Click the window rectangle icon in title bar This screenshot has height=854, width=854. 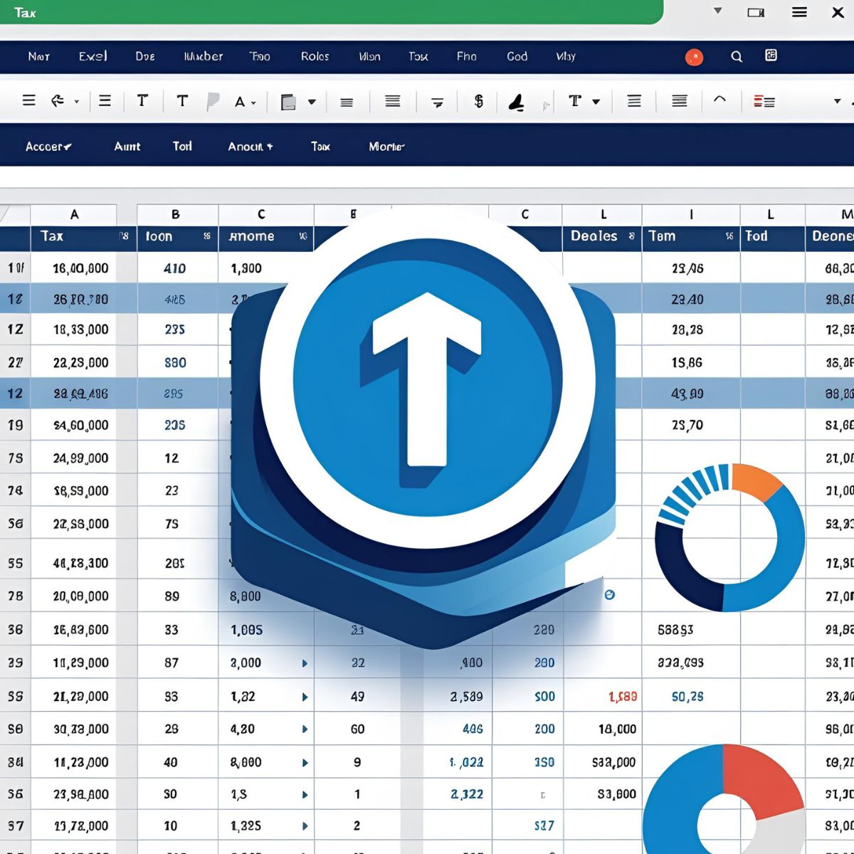[x=756, y=12]
